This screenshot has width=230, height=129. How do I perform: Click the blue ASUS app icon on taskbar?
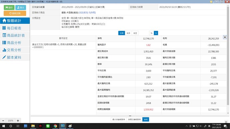(26, 126)
